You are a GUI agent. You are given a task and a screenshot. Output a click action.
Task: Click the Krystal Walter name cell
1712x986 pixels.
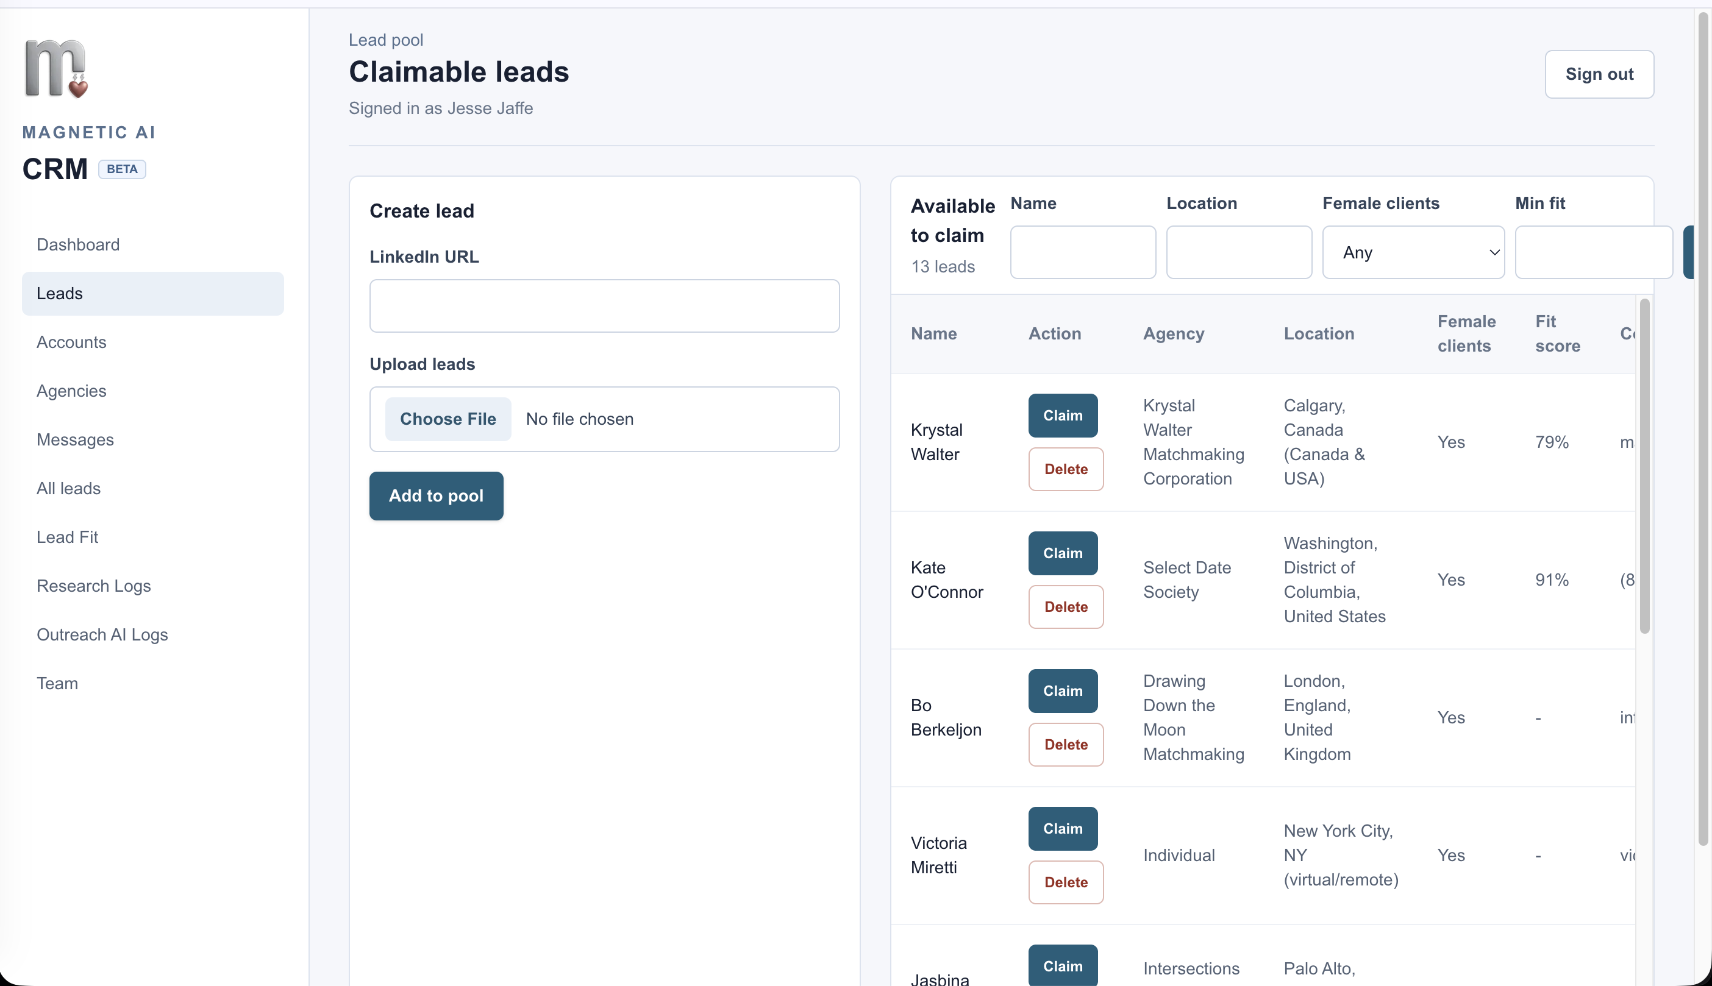(936, 442)
